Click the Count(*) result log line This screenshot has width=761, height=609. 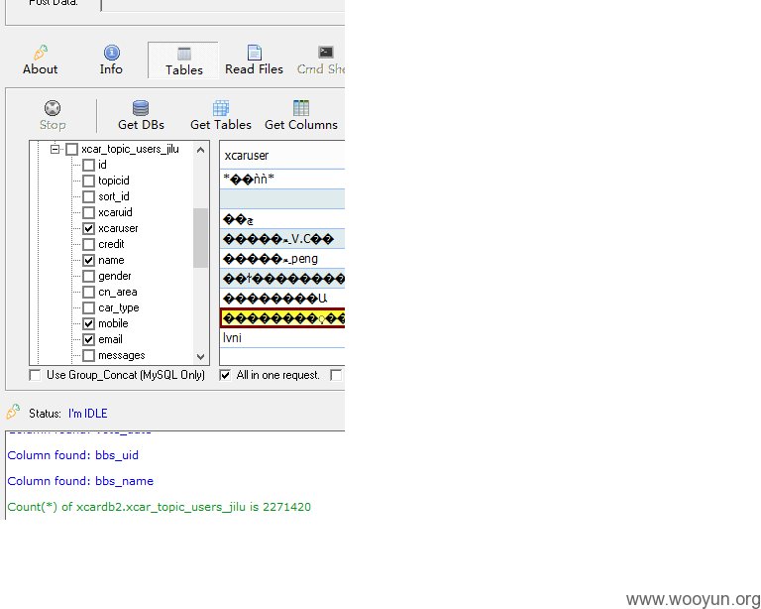[159, 507]
